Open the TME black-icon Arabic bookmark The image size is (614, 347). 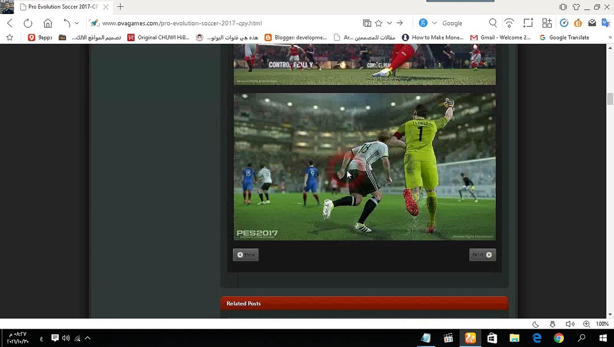pyautogui.click(x=90, y=37)
